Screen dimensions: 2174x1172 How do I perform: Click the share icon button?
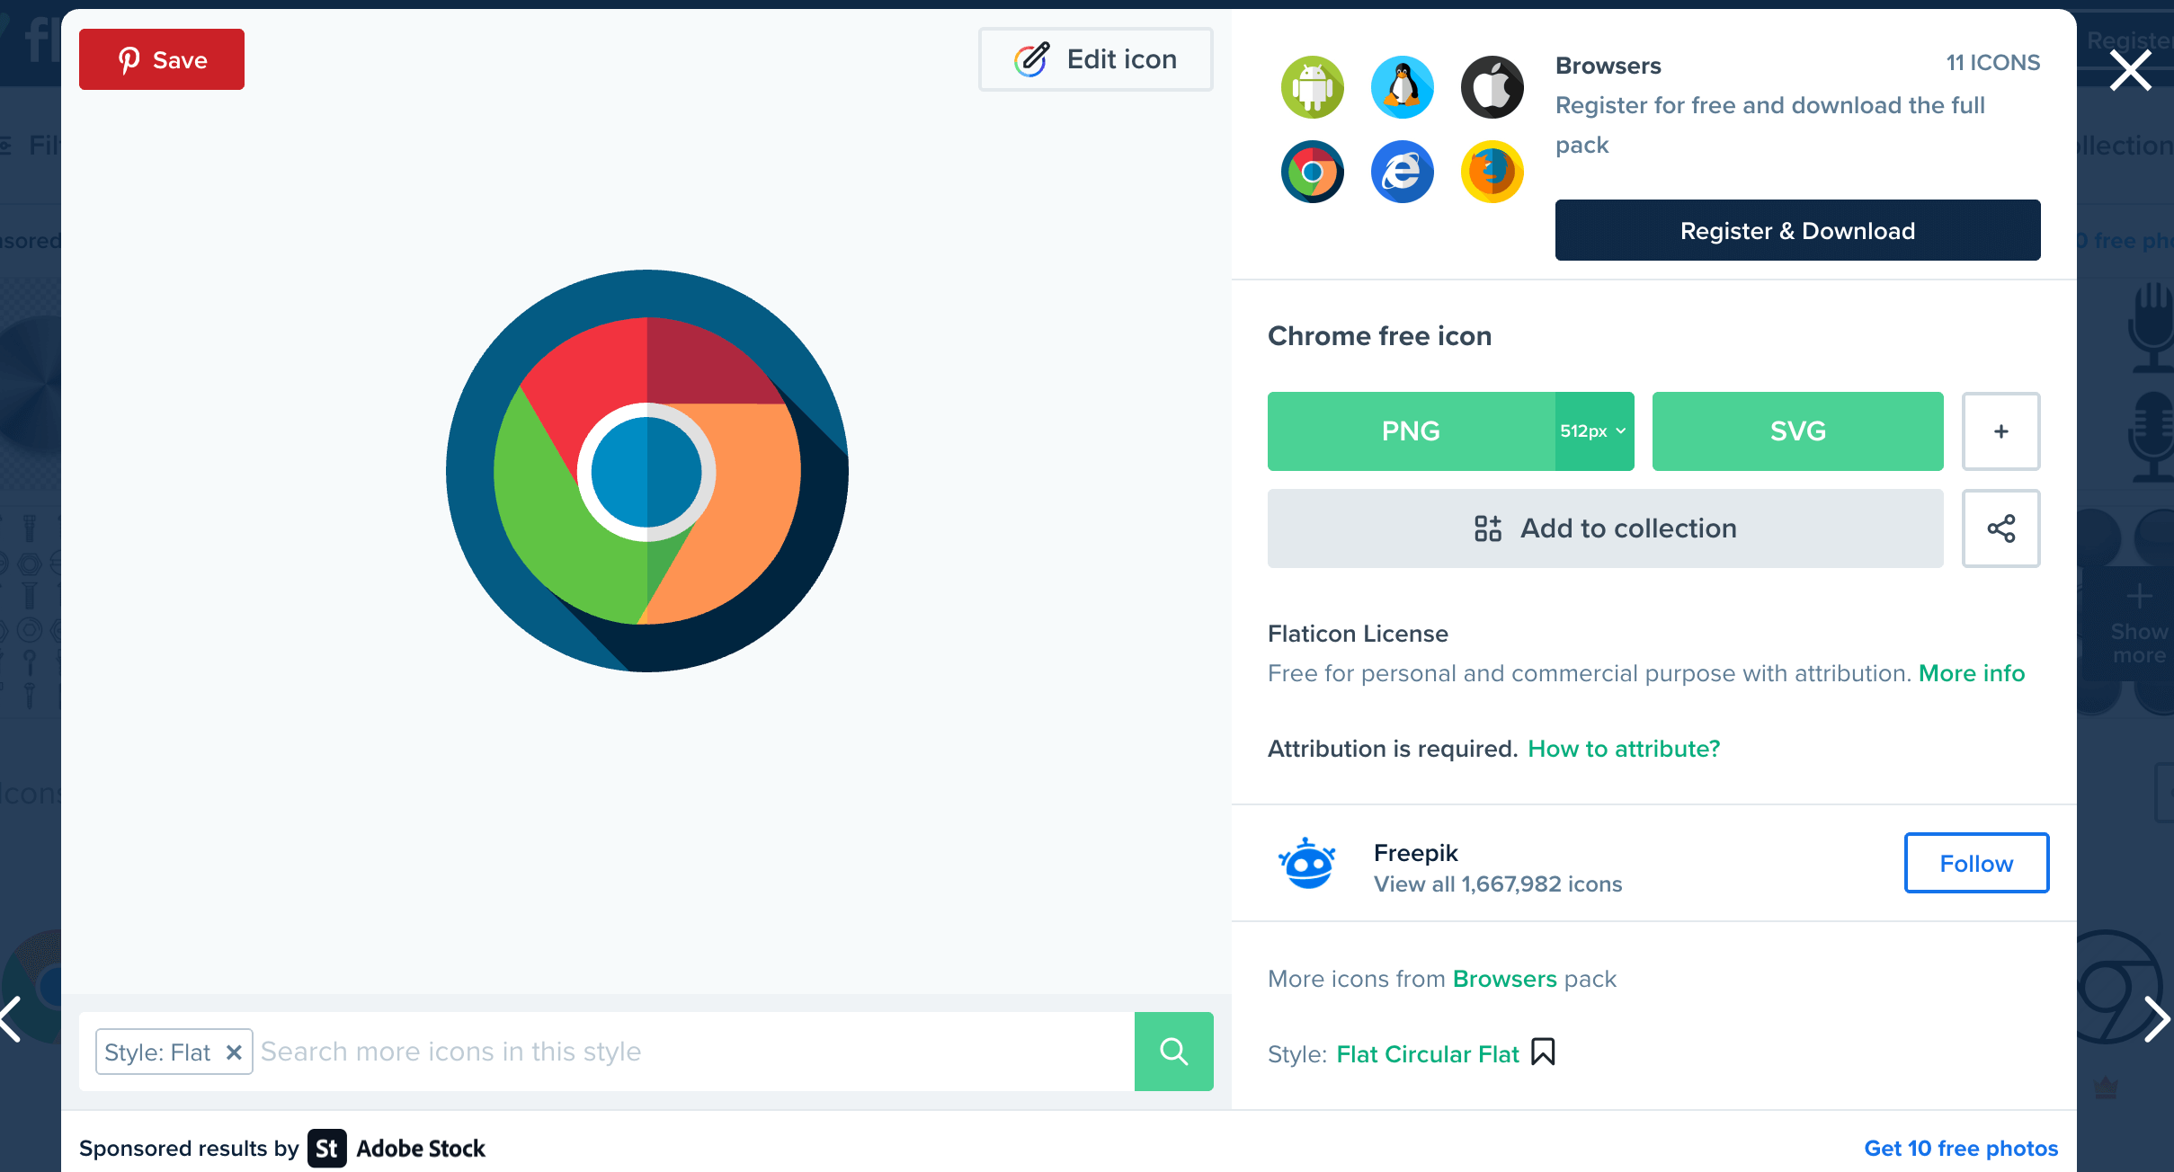click(2000, 528)
